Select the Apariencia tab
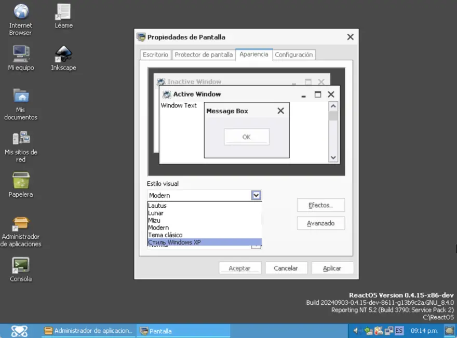 (254, 54)
